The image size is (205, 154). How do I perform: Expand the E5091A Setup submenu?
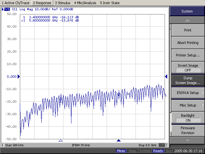pyautogui.click(x=188, y=93)
